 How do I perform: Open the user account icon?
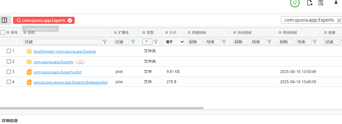click(336, 2)
